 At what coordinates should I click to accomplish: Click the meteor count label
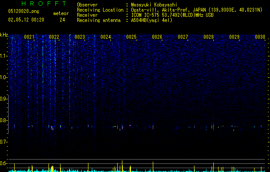click(61, 13)
